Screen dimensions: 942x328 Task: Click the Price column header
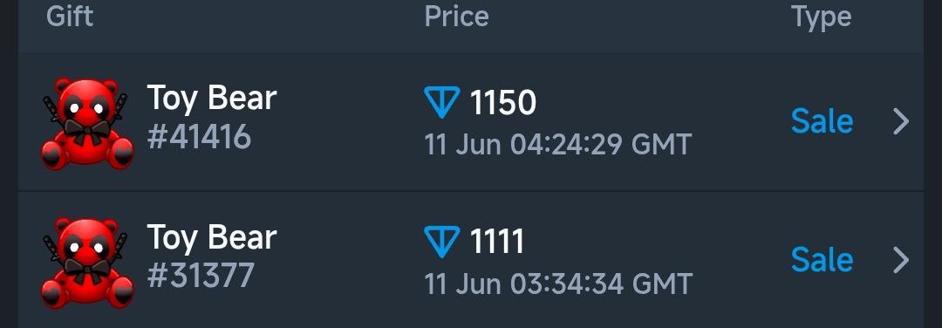tap(456, 16)
